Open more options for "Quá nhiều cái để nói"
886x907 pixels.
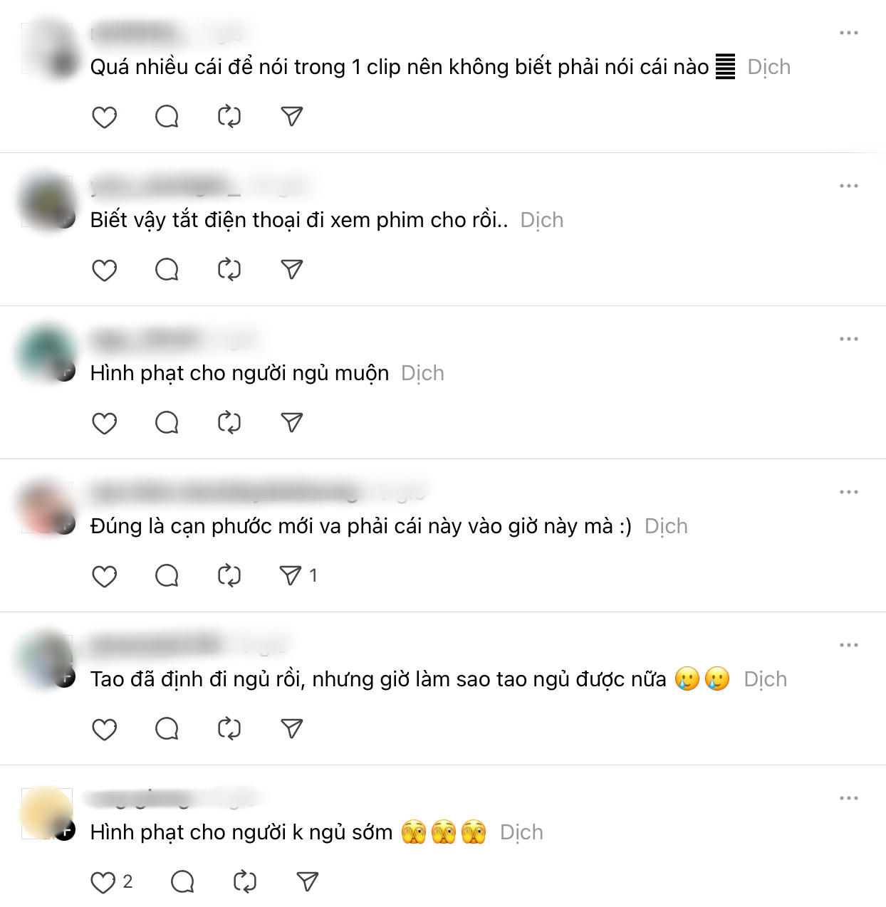(849, 33)
